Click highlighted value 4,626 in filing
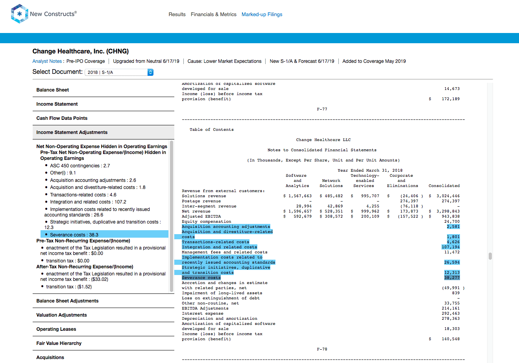This screenshot has width=519, height=363. click(453, 242)
